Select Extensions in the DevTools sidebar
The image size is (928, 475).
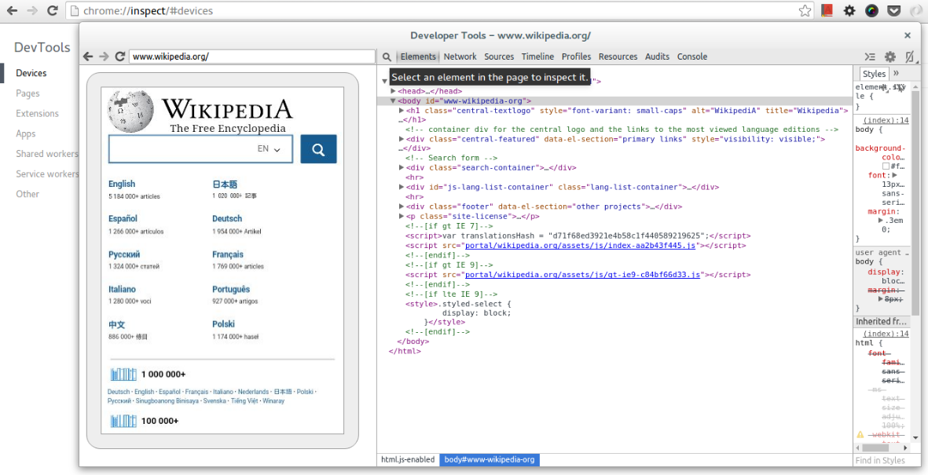coord(37,114)
